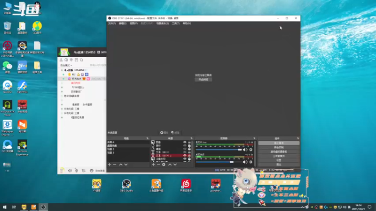The height and width of the screenshot is (211, 376).
Task: Select the 文本 (GDI+) 2 source row
Action: 171,156
